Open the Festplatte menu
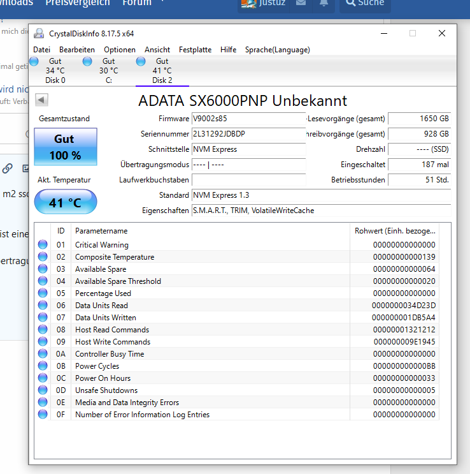The width and height of the screenshot is (470, 474). click(x=195, y=50)
